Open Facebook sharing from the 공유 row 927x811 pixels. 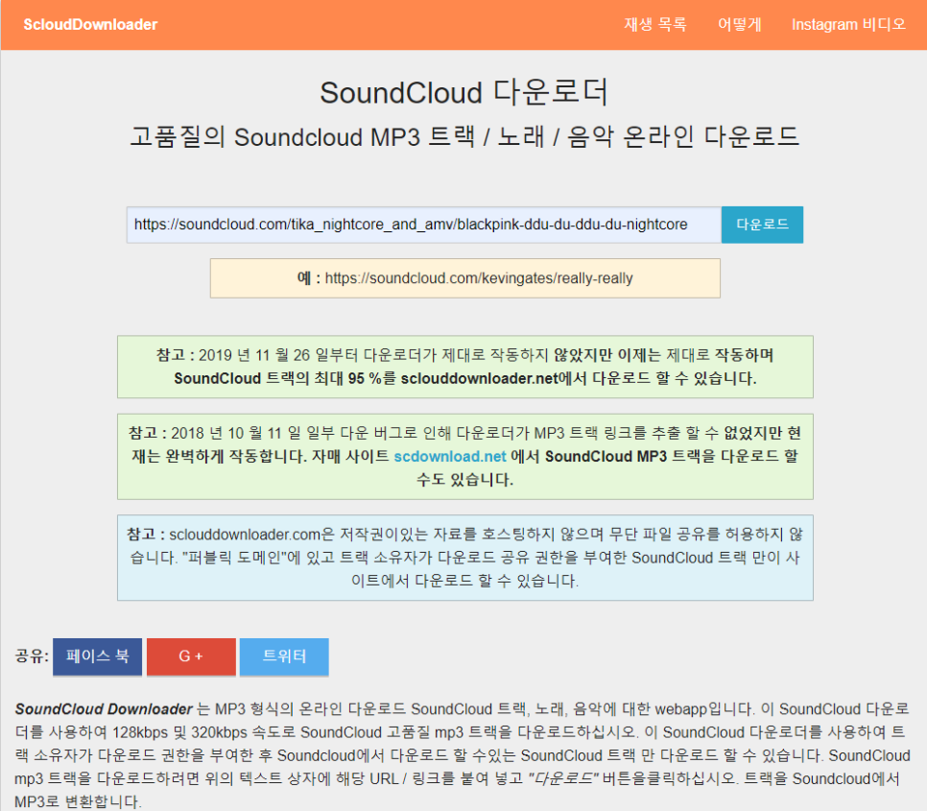click(x=97, y=656)
